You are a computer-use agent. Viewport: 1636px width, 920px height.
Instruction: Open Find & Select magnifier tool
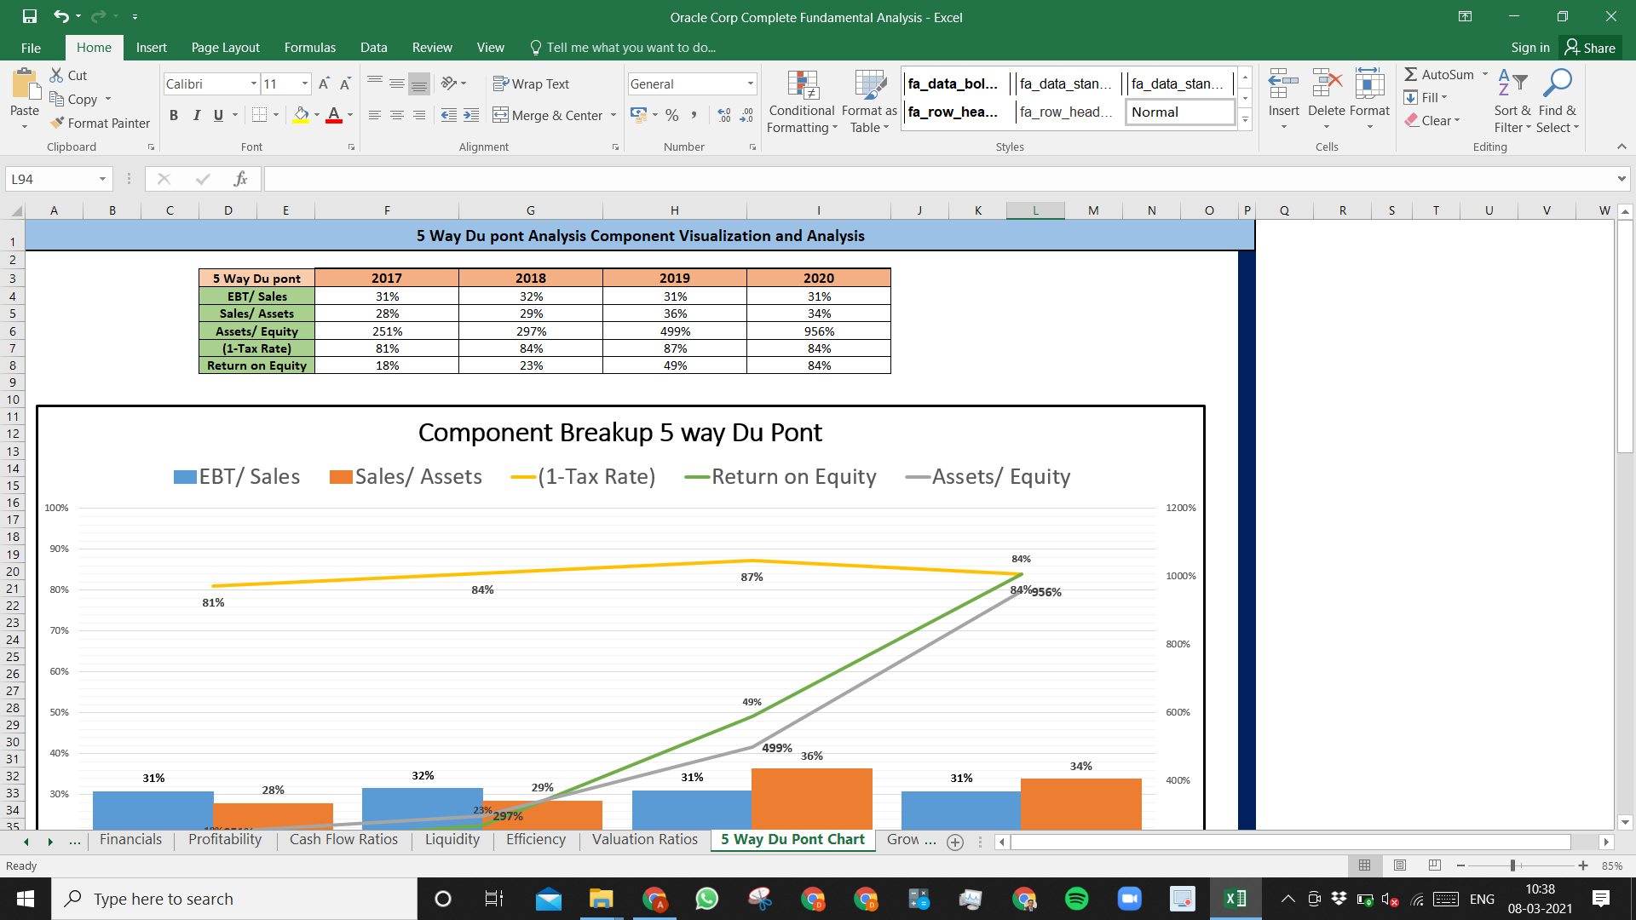pos(1558,101)
